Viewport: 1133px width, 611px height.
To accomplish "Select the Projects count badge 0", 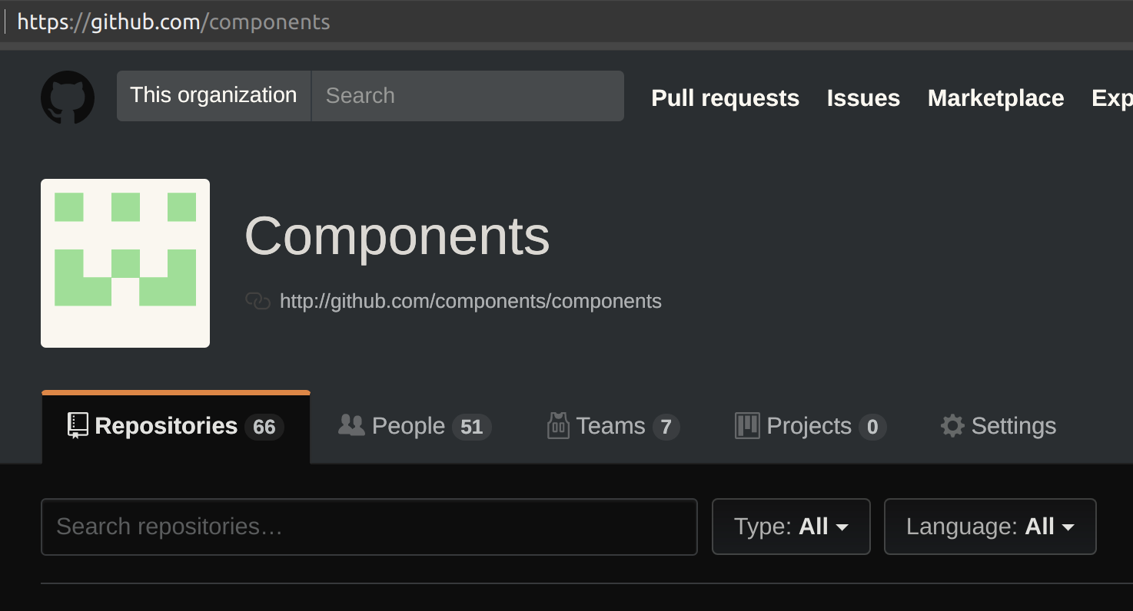I will click(872, 427).
